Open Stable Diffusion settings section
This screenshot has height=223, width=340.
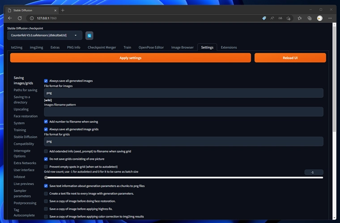click(25, 137)
